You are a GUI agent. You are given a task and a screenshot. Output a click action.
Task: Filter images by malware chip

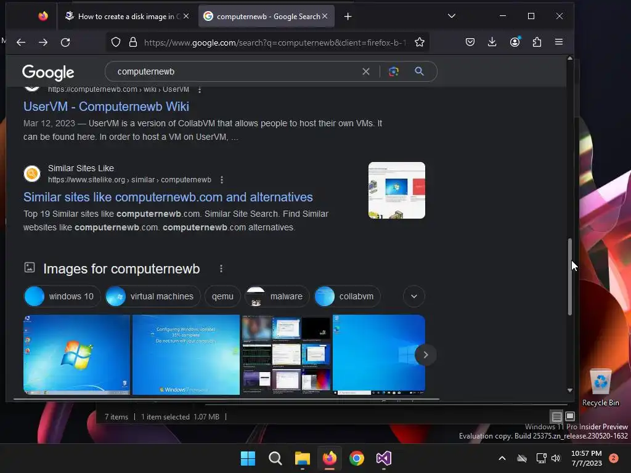[x=277, y=296]
